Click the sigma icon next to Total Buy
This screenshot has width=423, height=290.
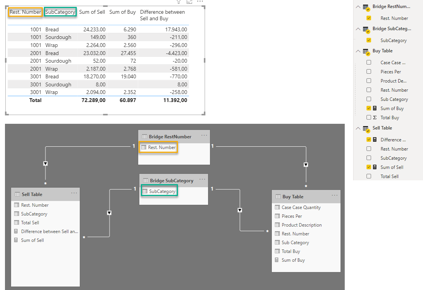375,117
